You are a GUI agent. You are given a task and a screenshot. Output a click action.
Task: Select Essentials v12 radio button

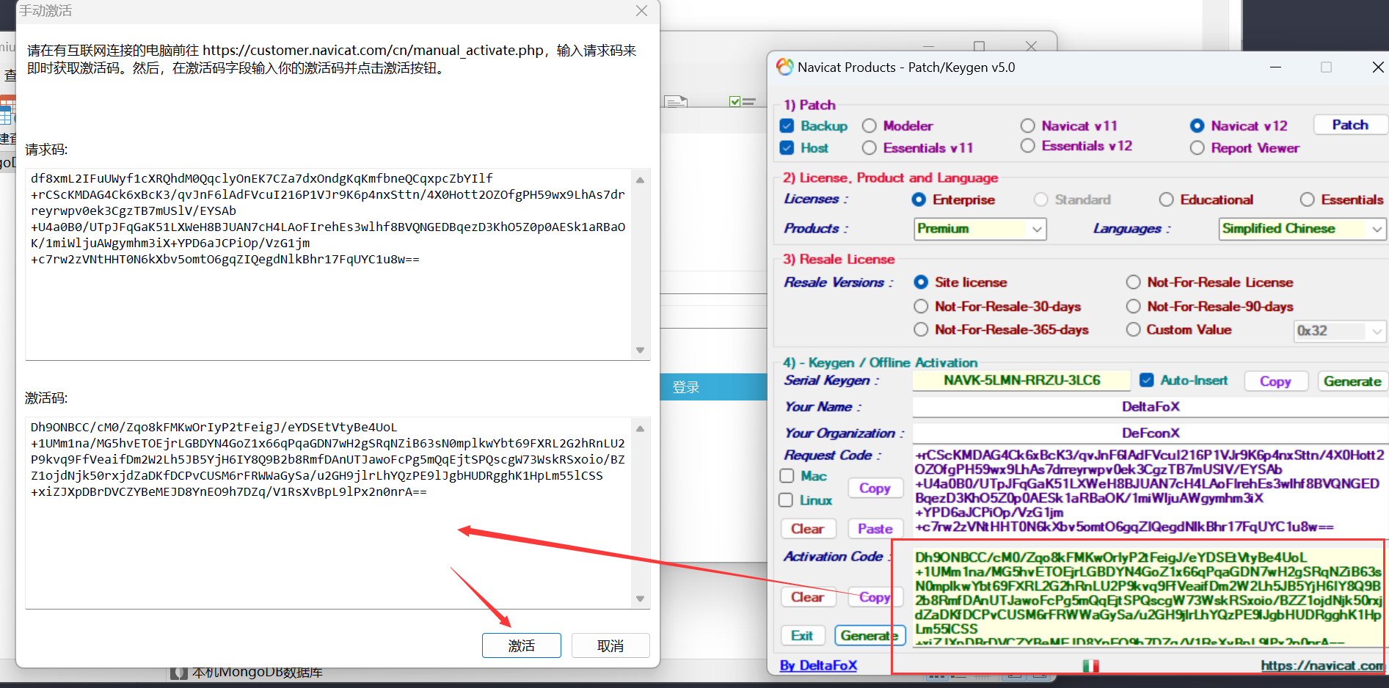point(1027,145)
